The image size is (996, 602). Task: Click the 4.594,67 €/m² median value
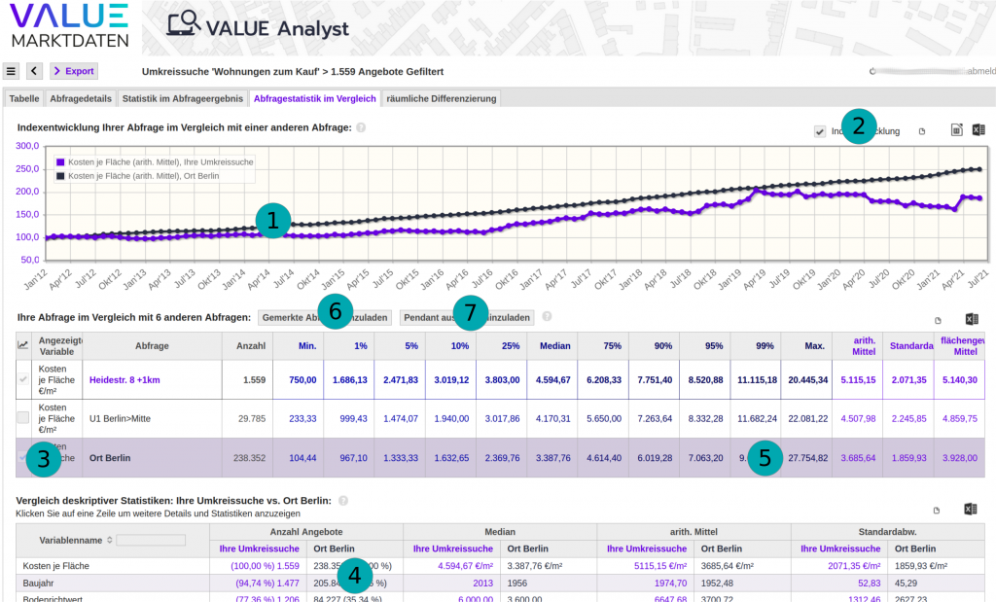465,566
